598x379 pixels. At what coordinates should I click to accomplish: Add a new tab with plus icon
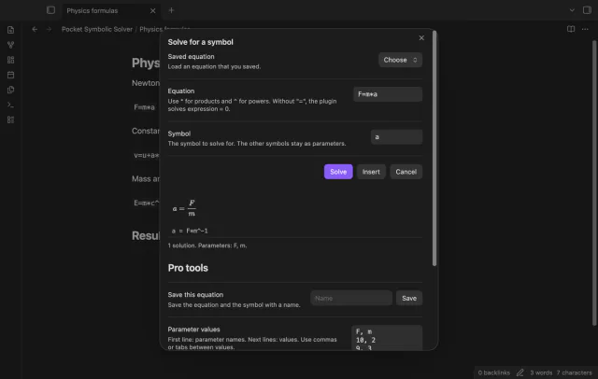pos(171,10)
